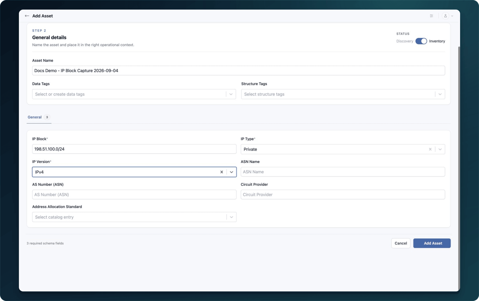Toggle the Discovery/Inventory status switch
479x301 pixels.
(421, 41)
